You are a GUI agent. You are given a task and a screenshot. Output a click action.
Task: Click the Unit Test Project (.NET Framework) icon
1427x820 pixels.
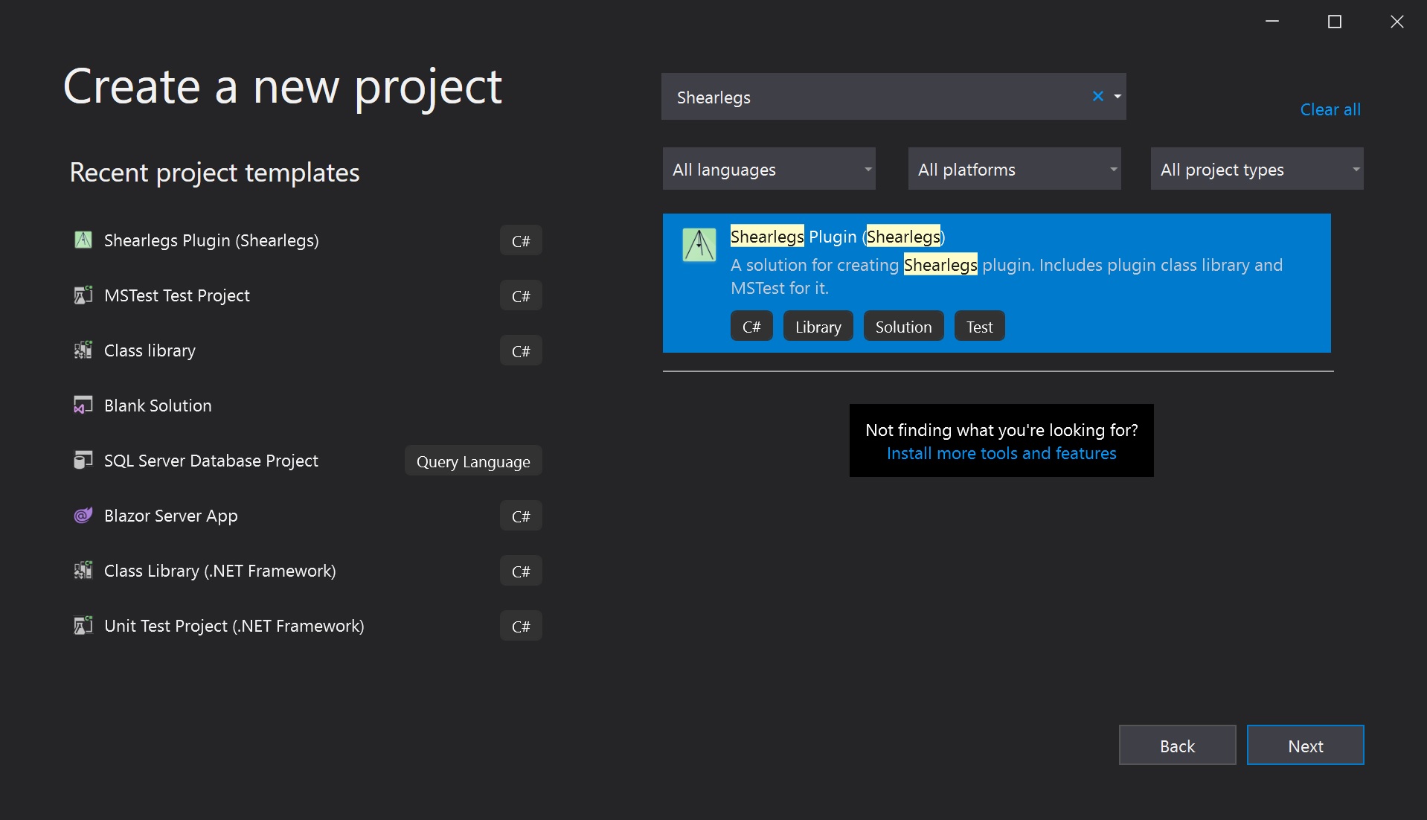coord(83,625)
